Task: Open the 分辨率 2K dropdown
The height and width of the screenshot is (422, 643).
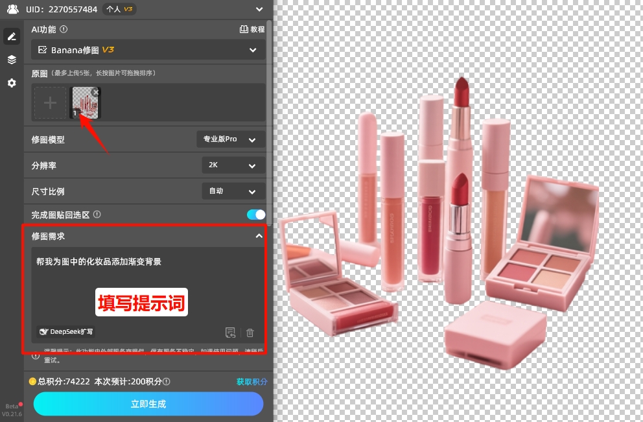Action: (233, 165)
